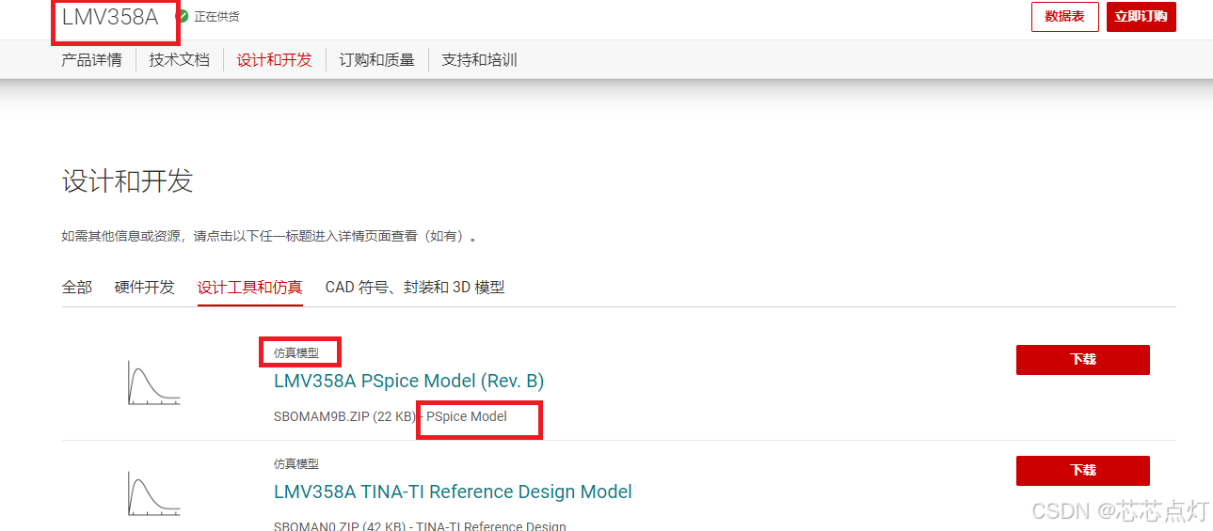1213x531 pixels.
Task: Download the PSpice Model with 下载 button
Action: (x=1082, y=359)
